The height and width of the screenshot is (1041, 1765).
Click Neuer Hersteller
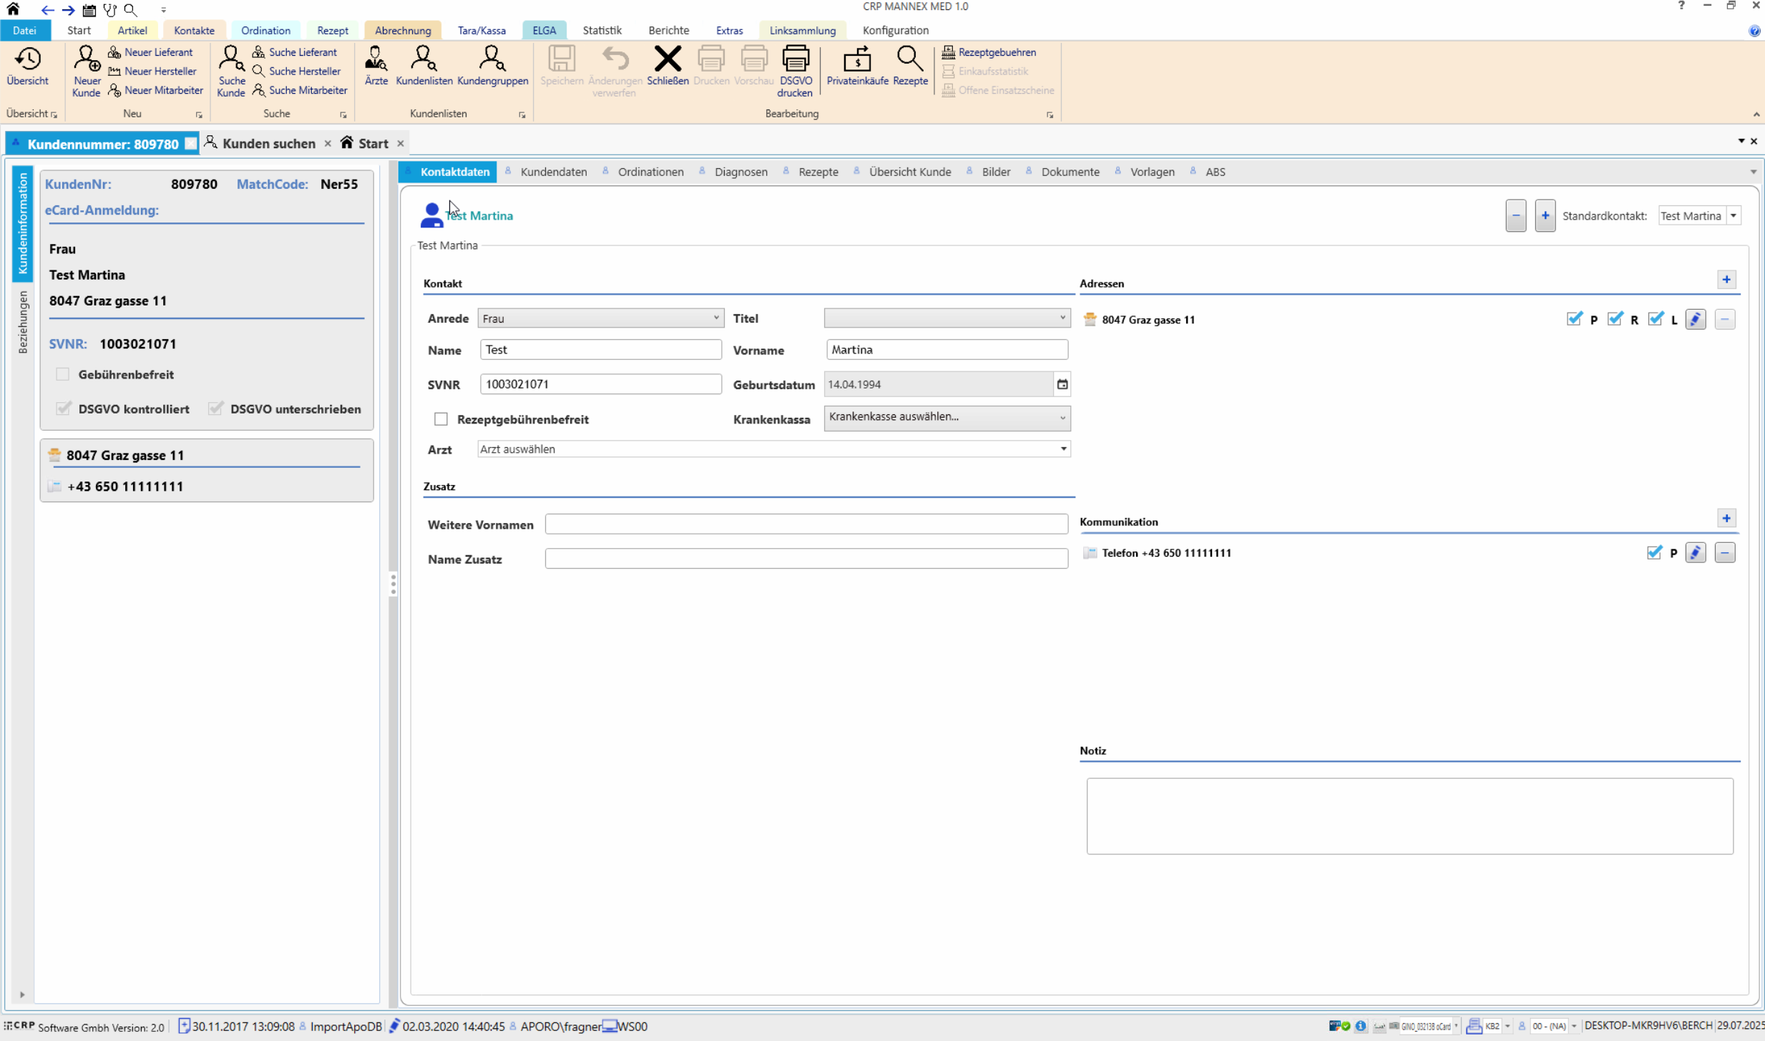click(x=152, y=72)
